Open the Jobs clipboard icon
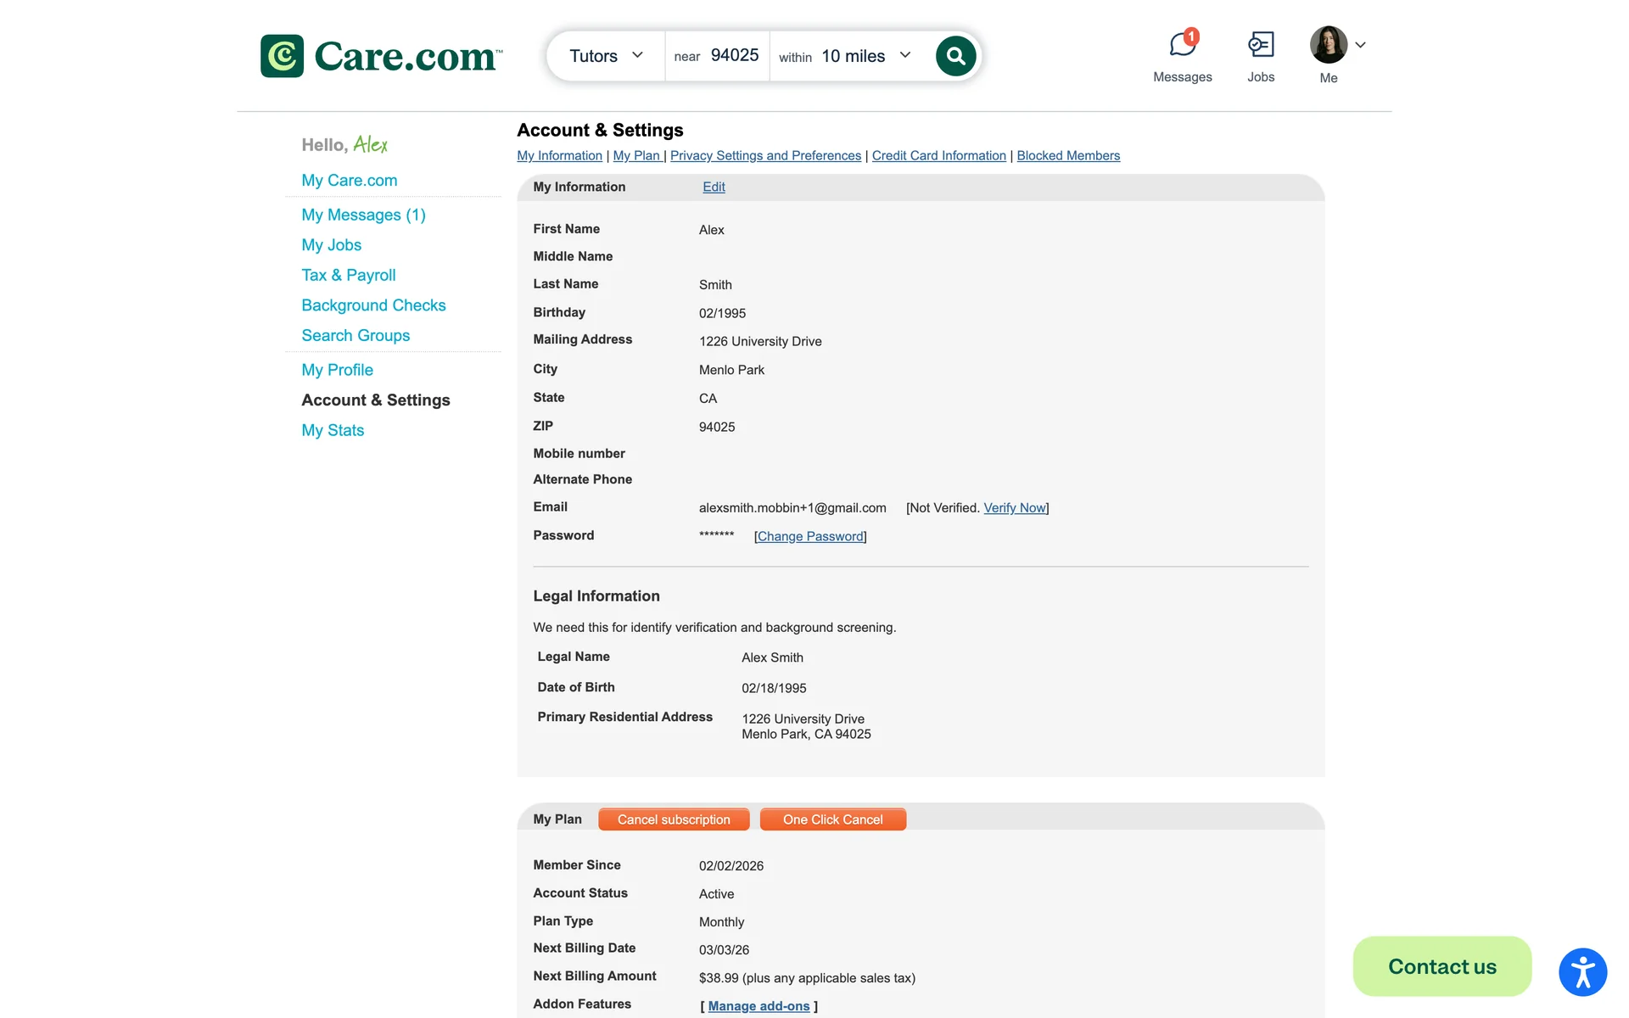1629x1018 pixels. point(1260,44)
